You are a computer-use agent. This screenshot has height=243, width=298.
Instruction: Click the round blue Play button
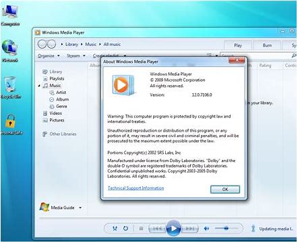point(173,228)
